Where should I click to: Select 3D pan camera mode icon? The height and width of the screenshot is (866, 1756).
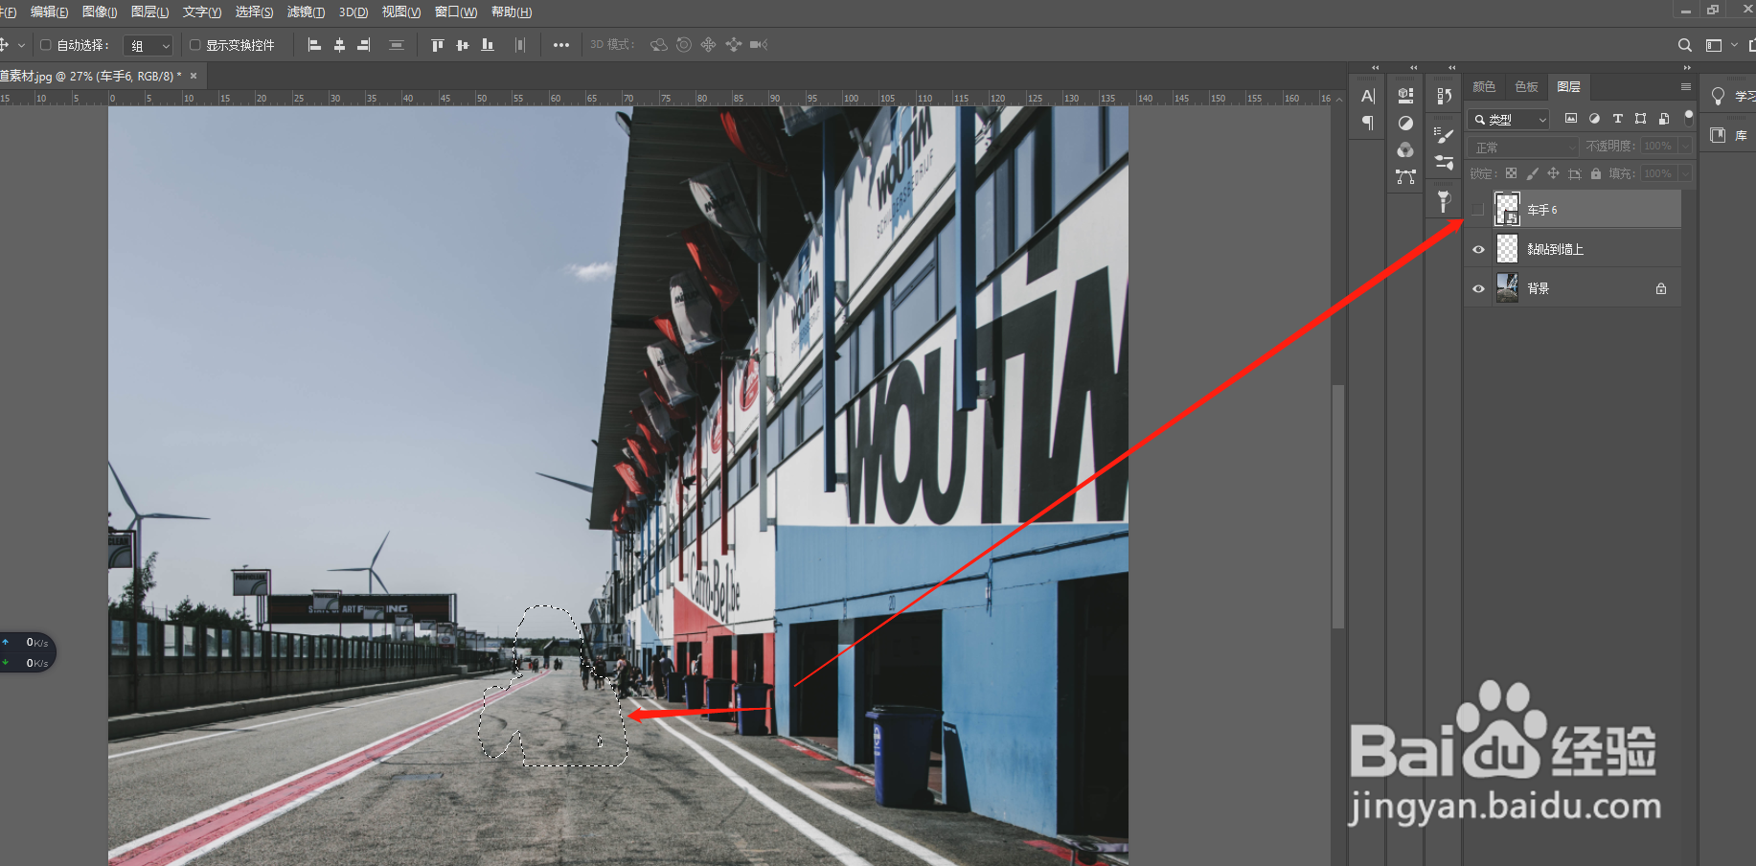click(709, 45)
